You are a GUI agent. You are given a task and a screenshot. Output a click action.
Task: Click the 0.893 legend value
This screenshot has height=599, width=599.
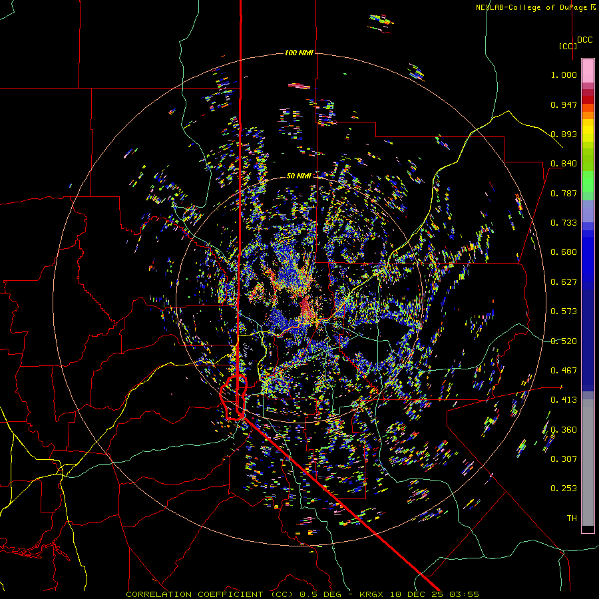[x=564, y=134]
